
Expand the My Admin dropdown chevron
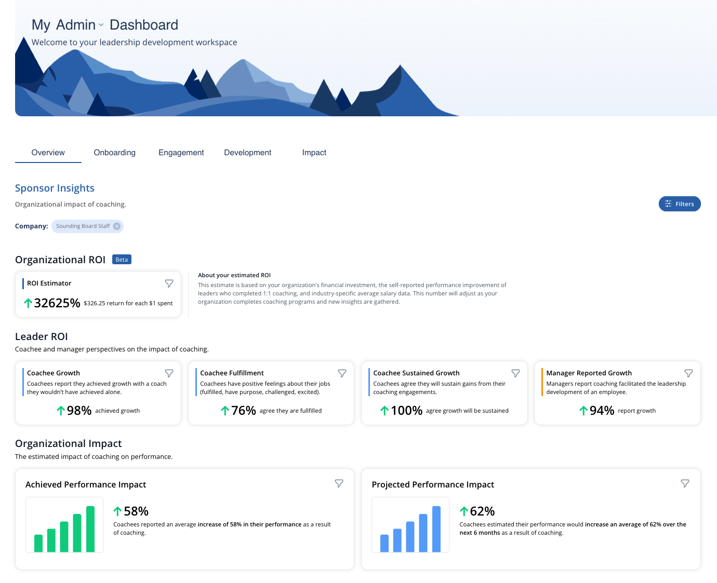(101, 25)
